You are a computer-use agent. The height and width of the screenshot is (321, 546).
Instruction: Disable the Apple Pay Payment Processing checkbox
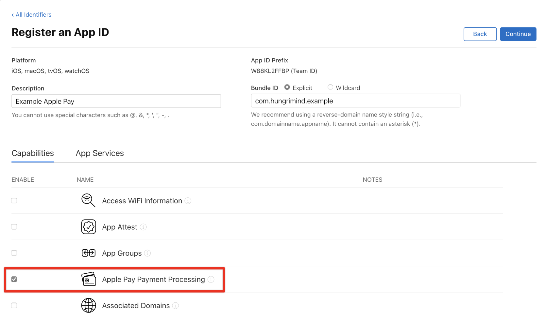coord(14,279)
